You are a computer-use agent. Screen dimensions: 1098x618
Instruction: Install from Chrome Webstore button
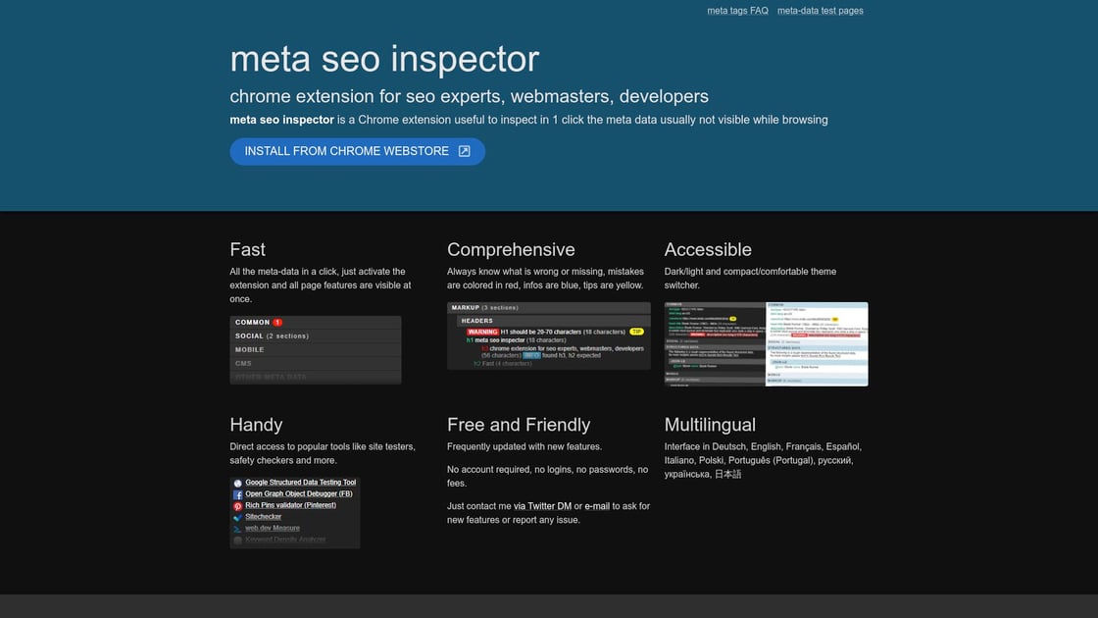(x=357, y=151)
